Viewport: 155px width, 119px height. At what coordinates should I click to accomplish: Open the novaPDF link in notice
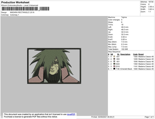[71, 114]
